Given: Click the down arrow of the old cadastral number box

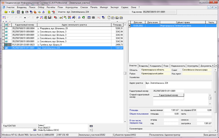Looking at the screenshot, I should click(x=210, y=104).
